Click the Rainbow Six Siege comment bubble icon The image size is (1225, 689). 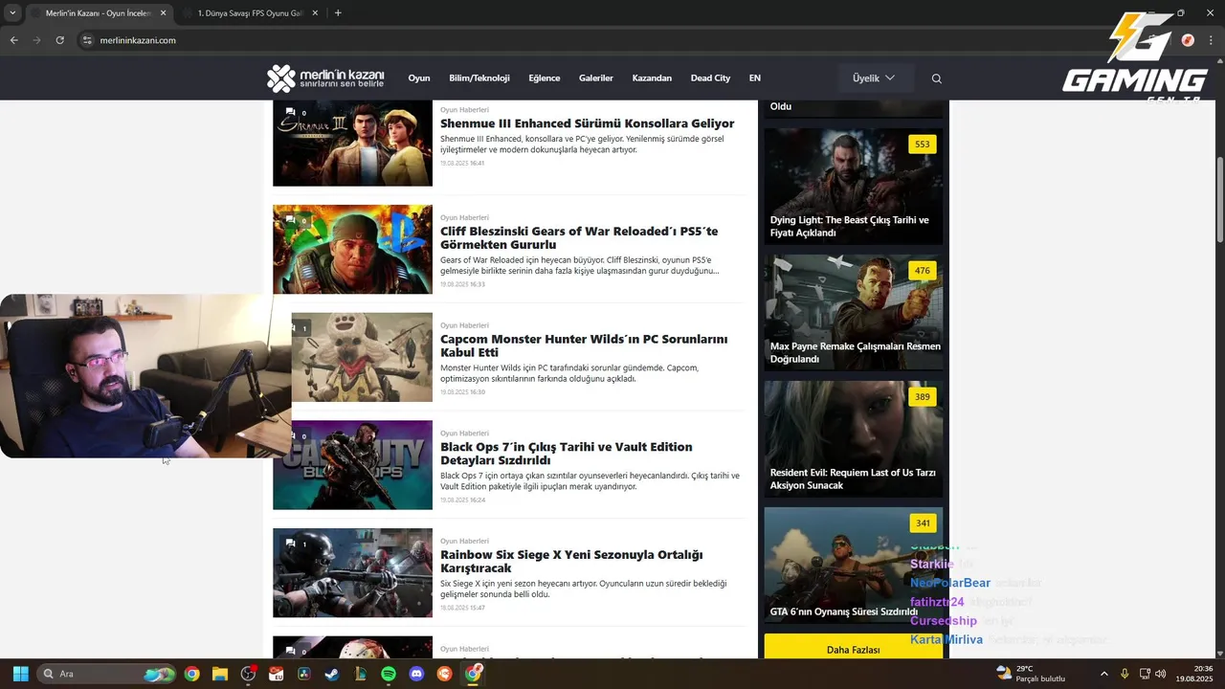tap(290, 544)
